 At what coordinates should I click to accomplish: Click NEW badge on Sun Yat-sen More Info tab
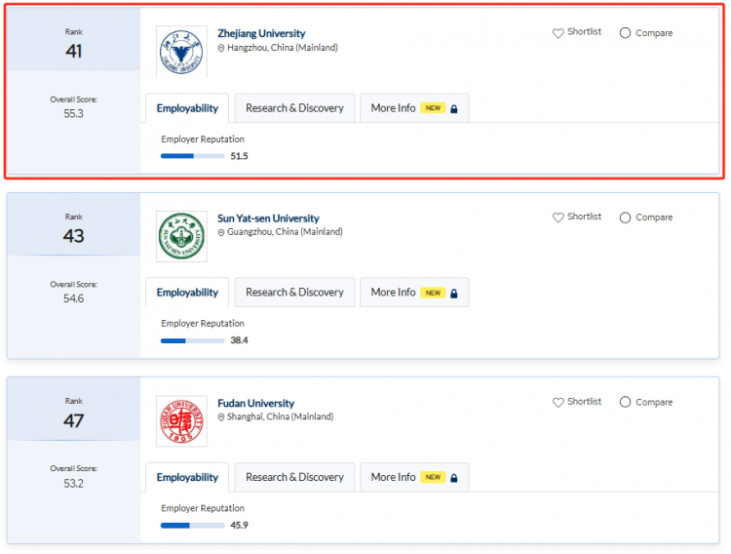tap(433, 293)
